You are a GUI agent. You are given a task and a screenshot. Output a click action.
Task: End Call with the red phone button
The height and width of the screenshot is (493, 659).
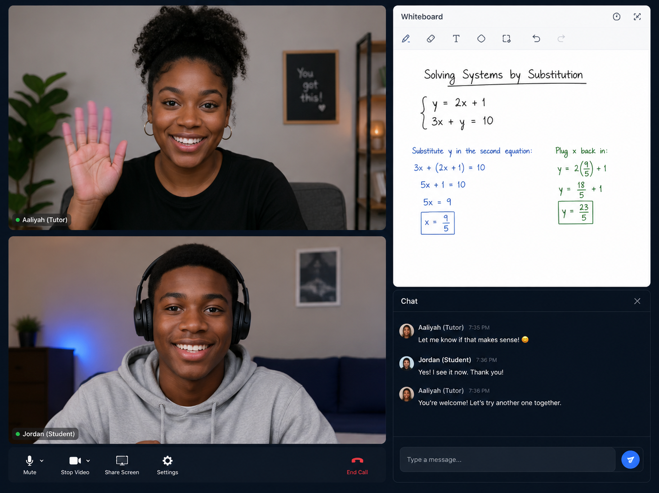(x=357, y=465)
